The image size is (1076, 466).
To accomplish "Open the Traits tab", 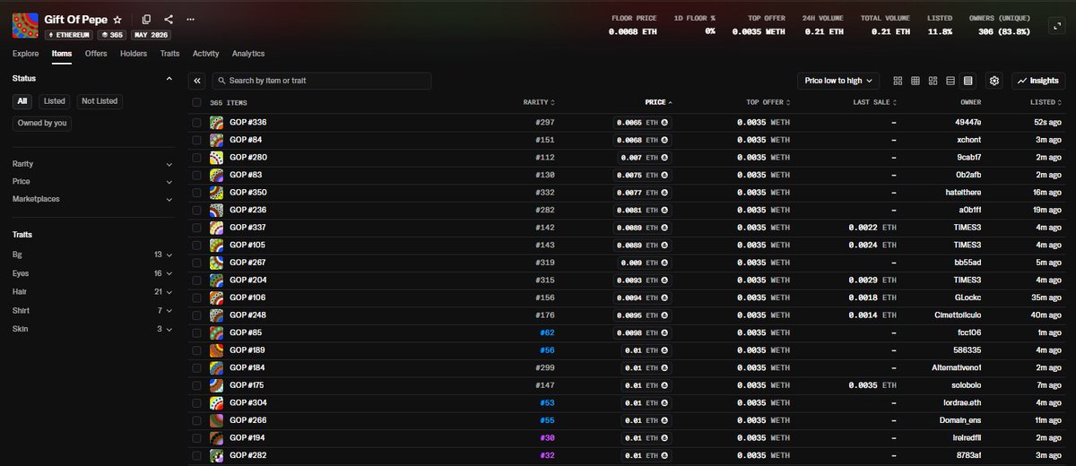I will point(169,54).
